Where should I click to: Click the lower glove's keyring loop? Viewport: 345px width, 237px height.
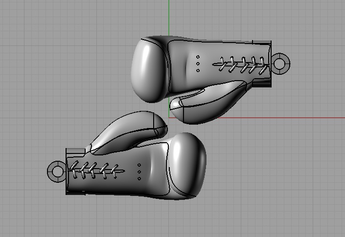tap(56, 171)
